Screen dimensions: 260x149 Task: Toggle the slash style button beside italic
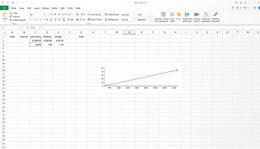click(37, 19)
